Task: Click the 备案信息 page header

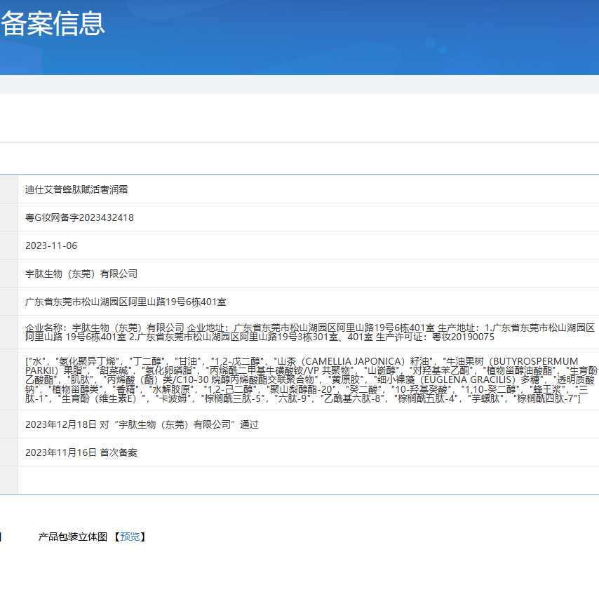Action: coord(53,25)
